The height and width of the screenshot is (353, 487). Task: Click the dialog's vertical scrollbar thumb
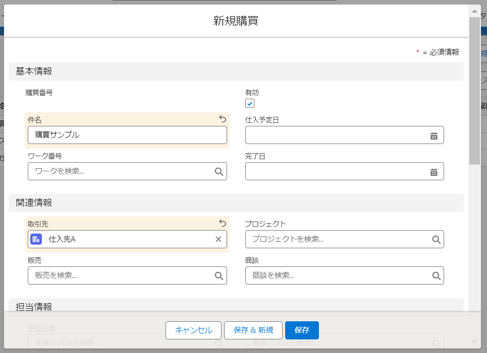tap(474, 91)
